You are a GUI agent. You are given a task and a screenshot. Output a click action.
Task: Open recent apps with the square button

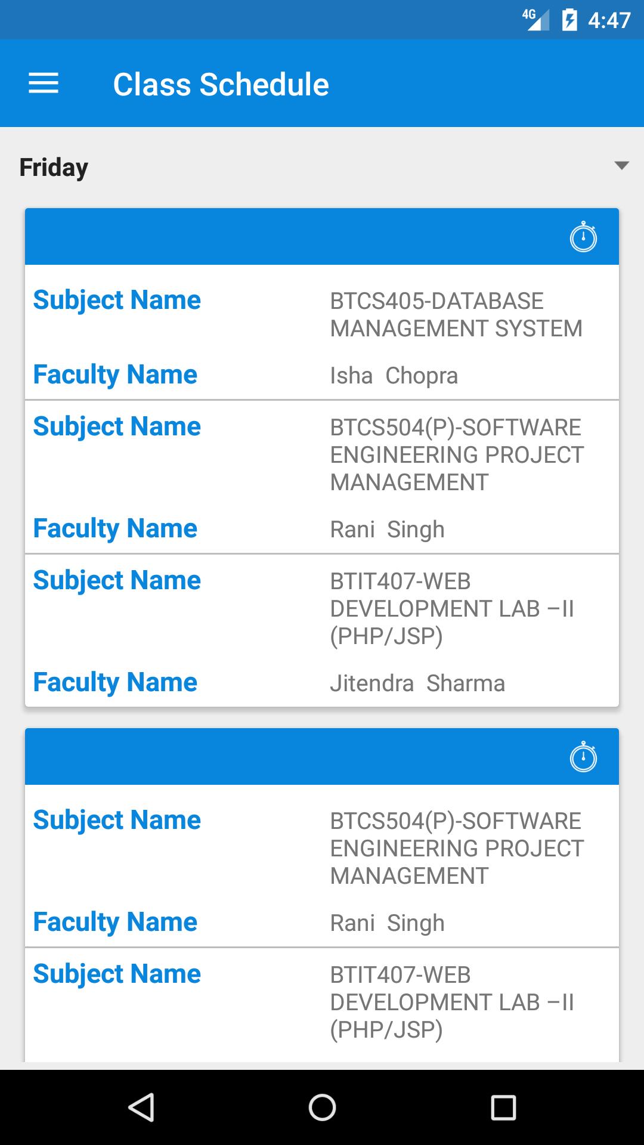(x=503, y=1107)
